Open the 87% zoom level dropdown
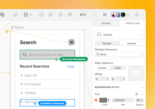The height and width of the screenshot is (109, 155). coord(87,15)
